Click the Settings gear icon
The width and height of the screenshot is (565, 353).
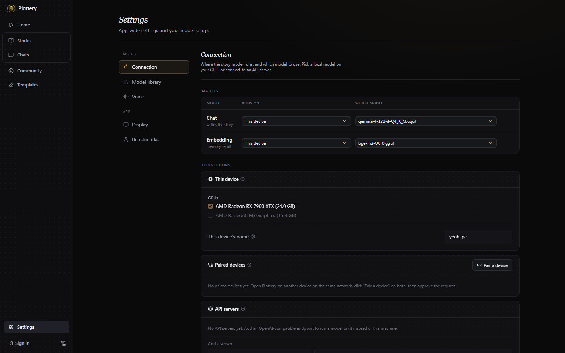pyautogui.click(x=11, y=327)
